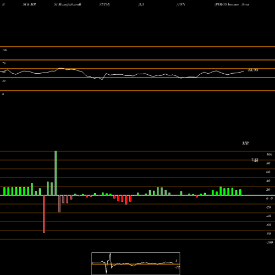Click the 'SI(TM)' header label

(105, 4)
